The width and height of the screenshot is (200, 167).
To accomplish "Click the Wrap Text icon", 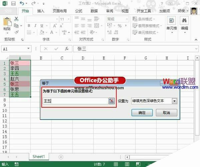I will pos(97,19).
